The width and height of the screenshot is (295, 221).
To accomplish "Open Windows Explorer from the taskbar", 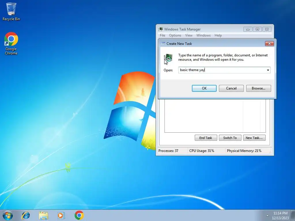I will pyautogui.click(x=44, y=215).
